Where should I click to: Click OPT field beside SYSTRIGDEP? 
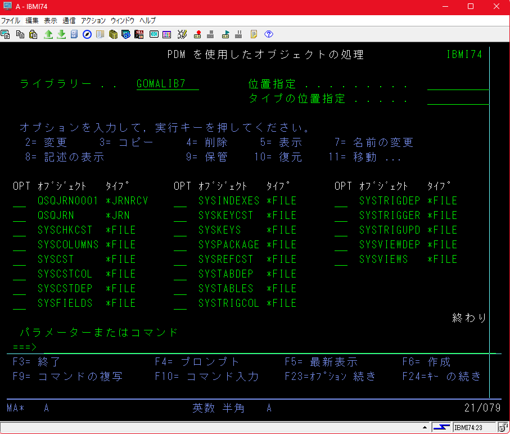tap(341, 201)
